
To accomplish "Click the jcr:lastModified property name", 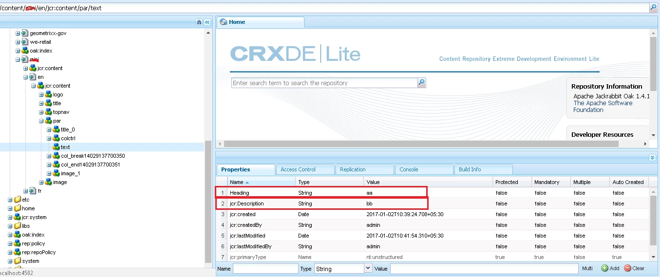I will (247, 236).
